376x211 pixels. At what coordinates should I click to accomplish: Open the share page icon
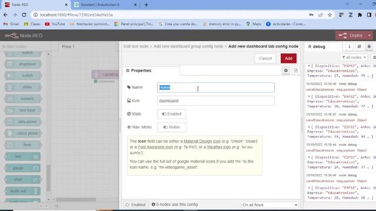(320, 15)
